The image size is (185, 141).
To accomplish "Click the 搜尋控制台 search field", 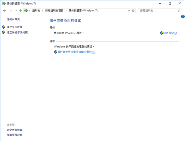I will coord(157,10).
